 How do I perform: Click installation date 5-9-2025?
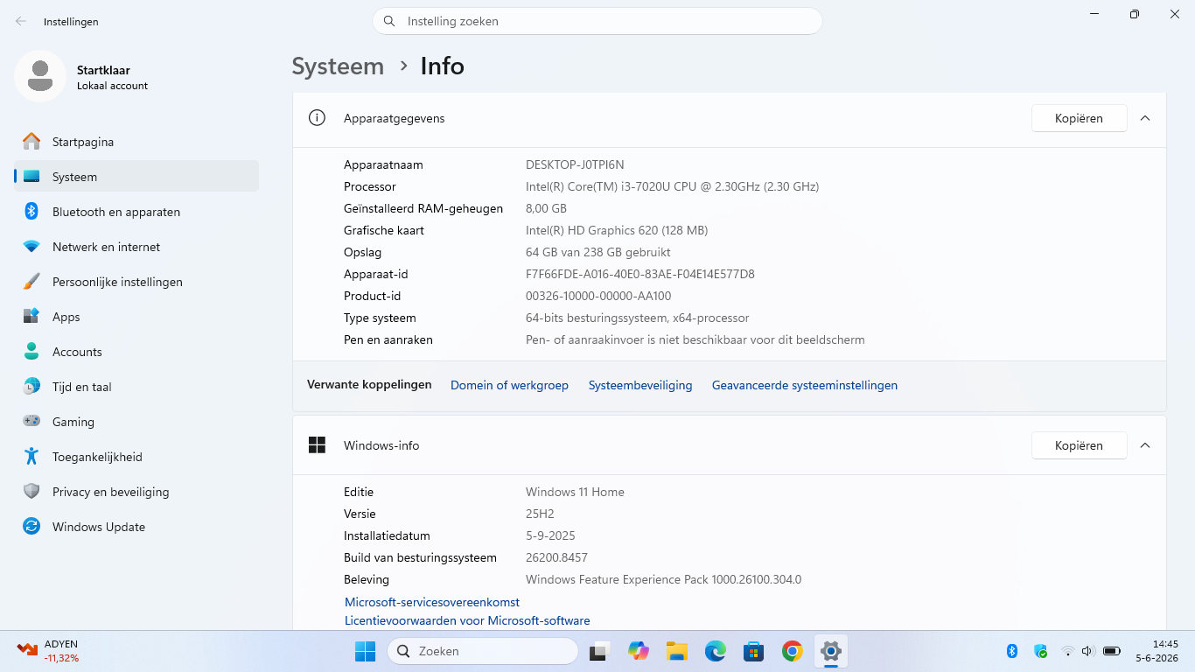(x=550, y=535)
